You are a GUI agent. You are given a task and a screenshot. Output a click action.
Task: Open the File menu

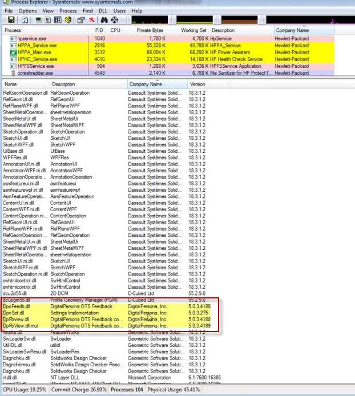(9, 11)
